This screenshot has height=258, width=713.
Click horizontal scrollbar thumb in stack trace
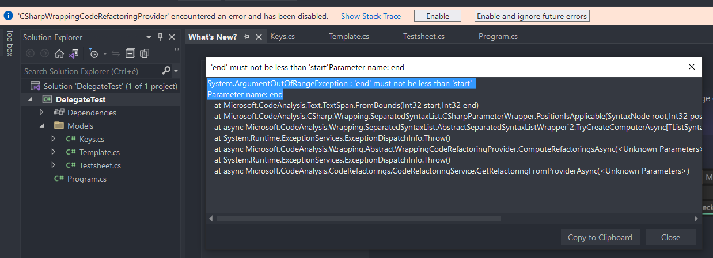pyautogui.click(x=359, y=219)
